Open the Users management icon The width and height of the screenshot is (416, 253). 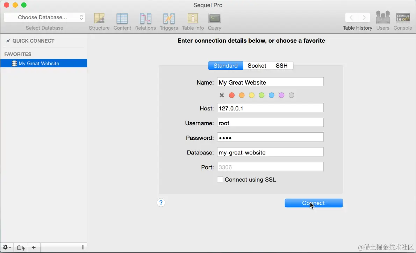tap(383, 17)
